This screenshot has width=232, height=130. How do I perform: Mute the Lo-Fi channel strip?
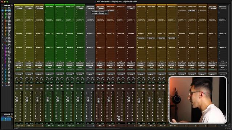tap(133, 89)
